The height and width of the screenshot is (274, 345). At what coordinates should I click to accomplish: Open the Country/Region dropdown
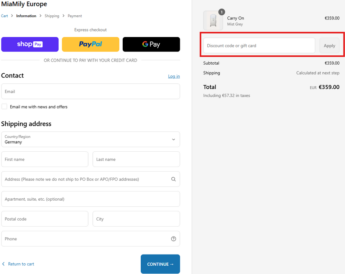pyautogui.click(x=90, y=139)
